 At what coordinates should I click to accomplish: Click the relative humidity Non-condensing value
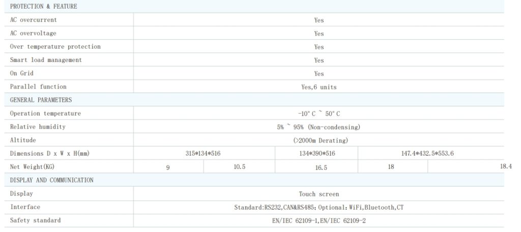(x=319, y=127)
